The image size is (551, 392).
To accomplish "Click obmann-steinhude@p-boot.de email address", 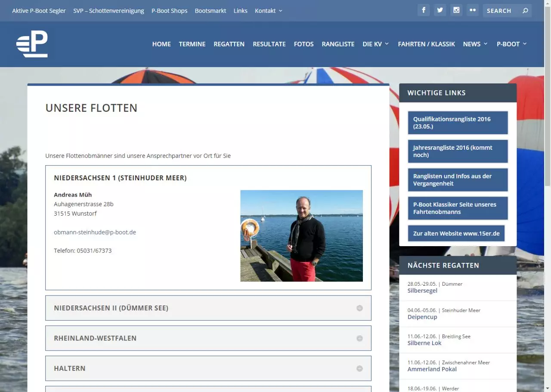I will coord(95,232).
